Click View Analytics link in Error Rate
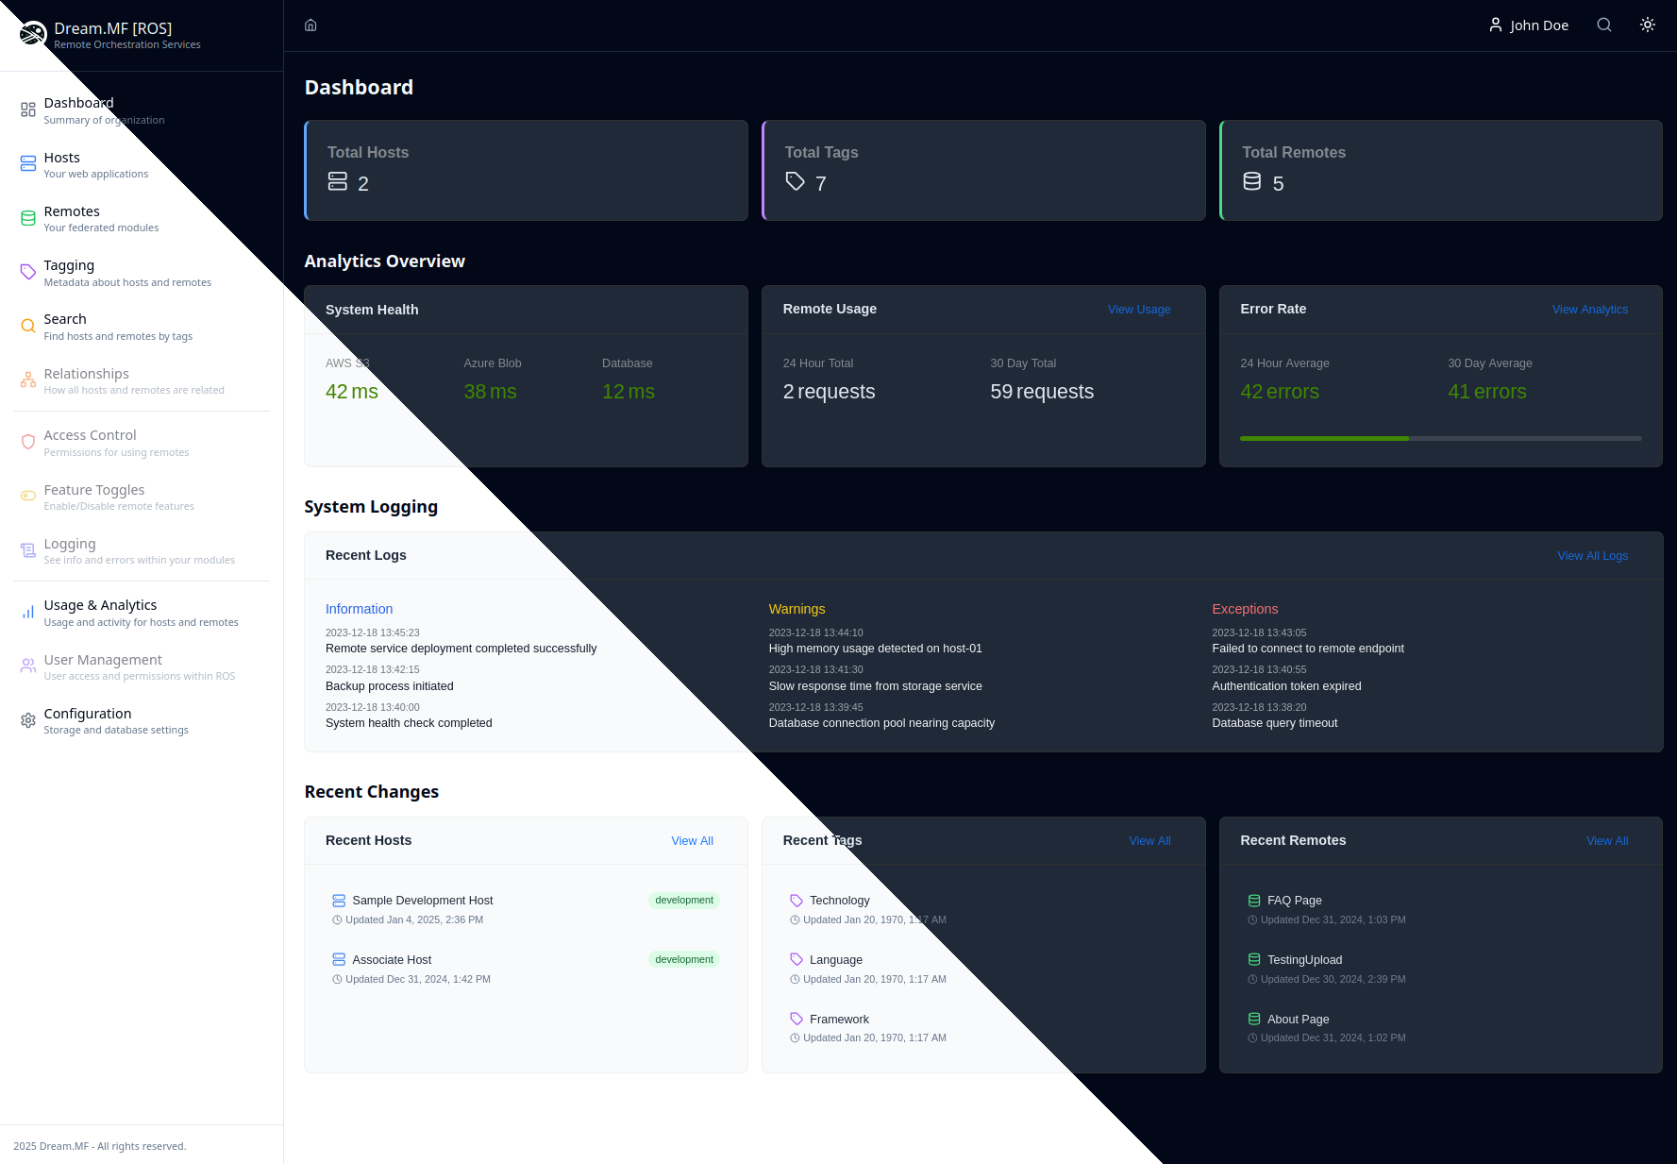This screenshot has height=1164, width=1677. [x=1589, y=310]
